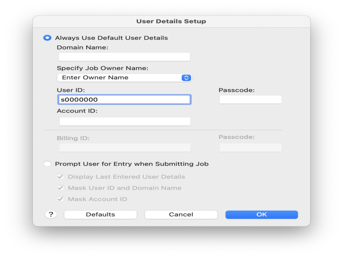
Task: Toggle Mask Account ID checkbox
Action: [60, 199]
